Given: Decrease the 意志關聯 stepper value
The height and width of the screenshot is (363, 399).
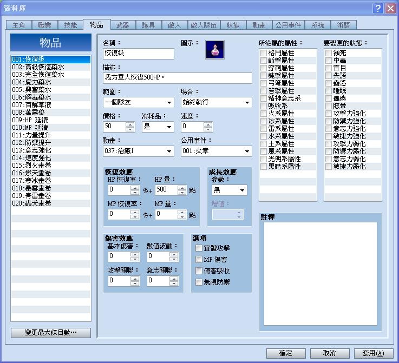Looking at the screenshot, I should (x=174, y=283).
